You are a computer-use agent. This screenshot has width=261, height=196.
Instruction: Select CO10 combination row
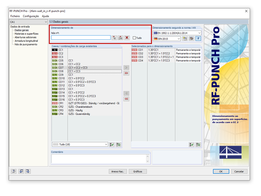click(87, 78)
